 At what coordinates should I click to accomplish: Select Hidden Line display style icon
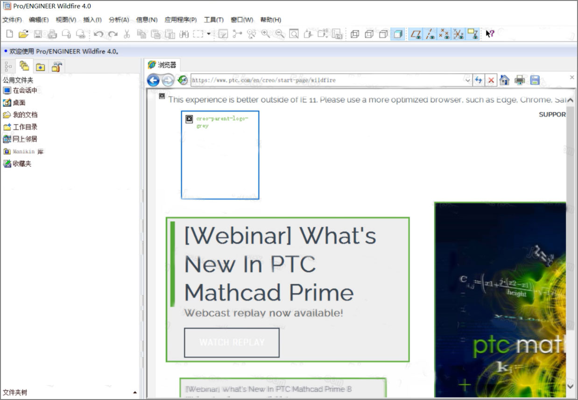point(369,34)
